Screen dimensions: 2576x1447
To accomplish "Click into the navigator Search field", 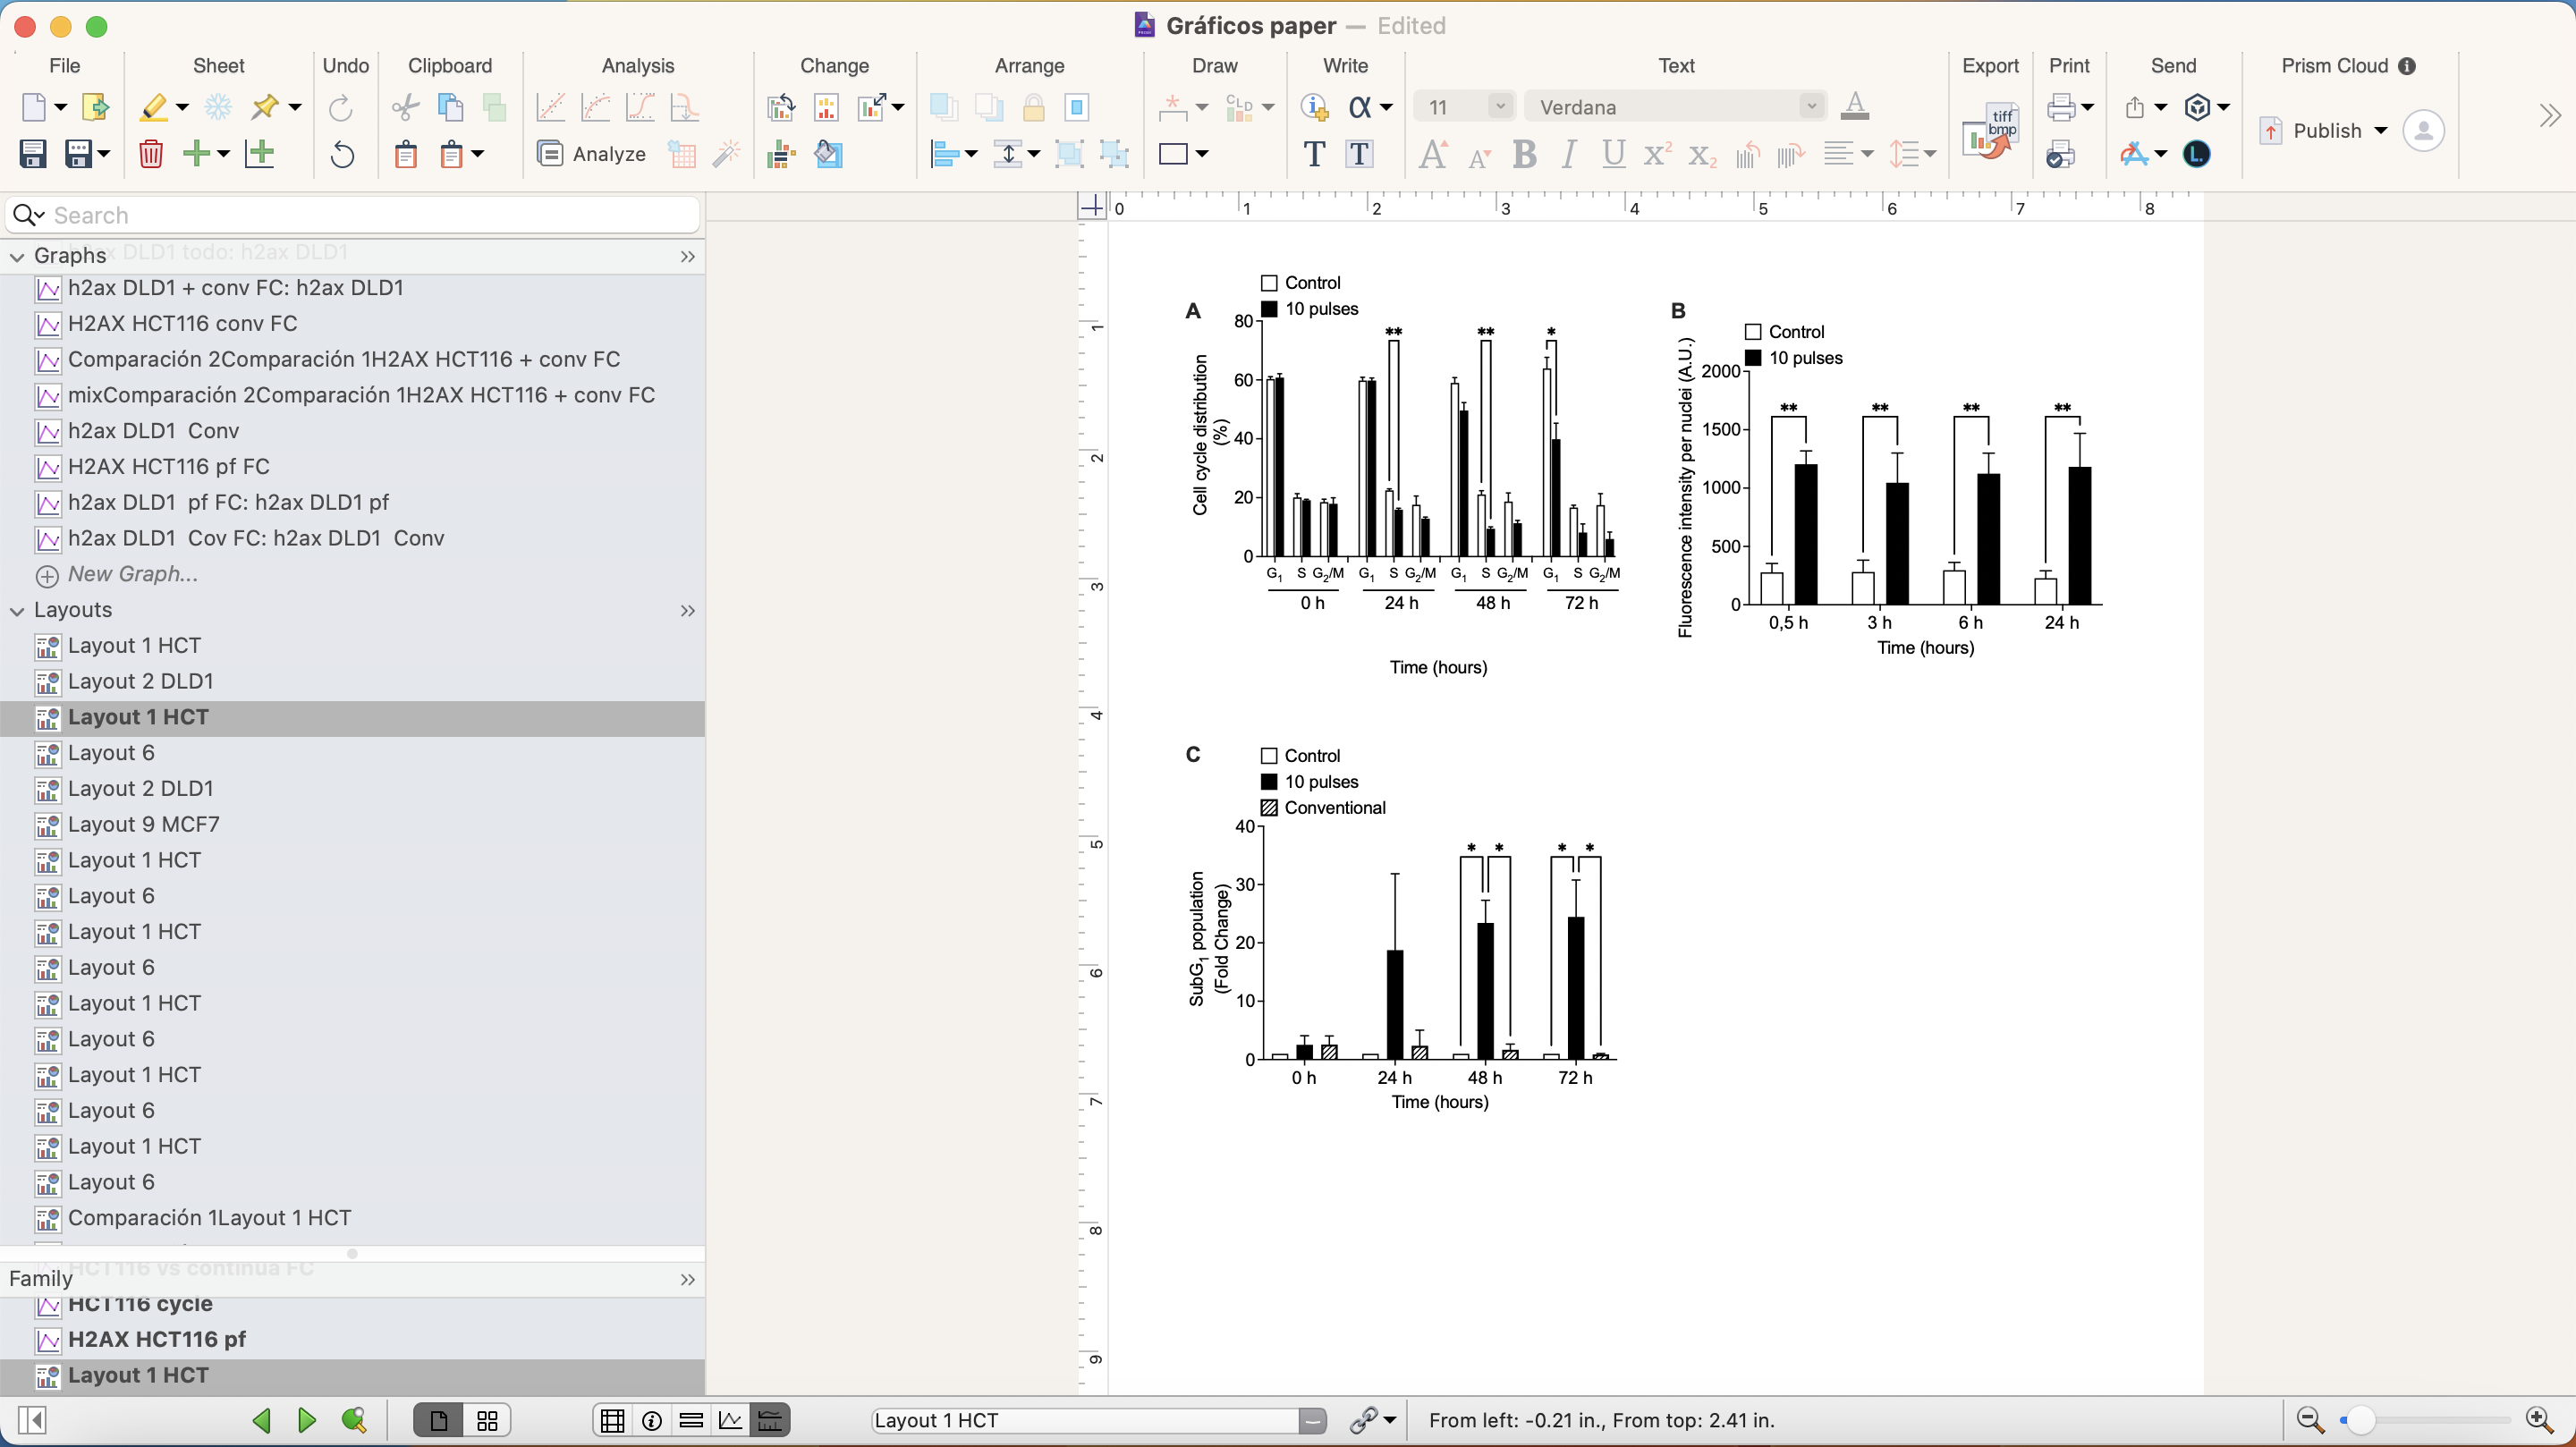I will (x=353, y=215).
